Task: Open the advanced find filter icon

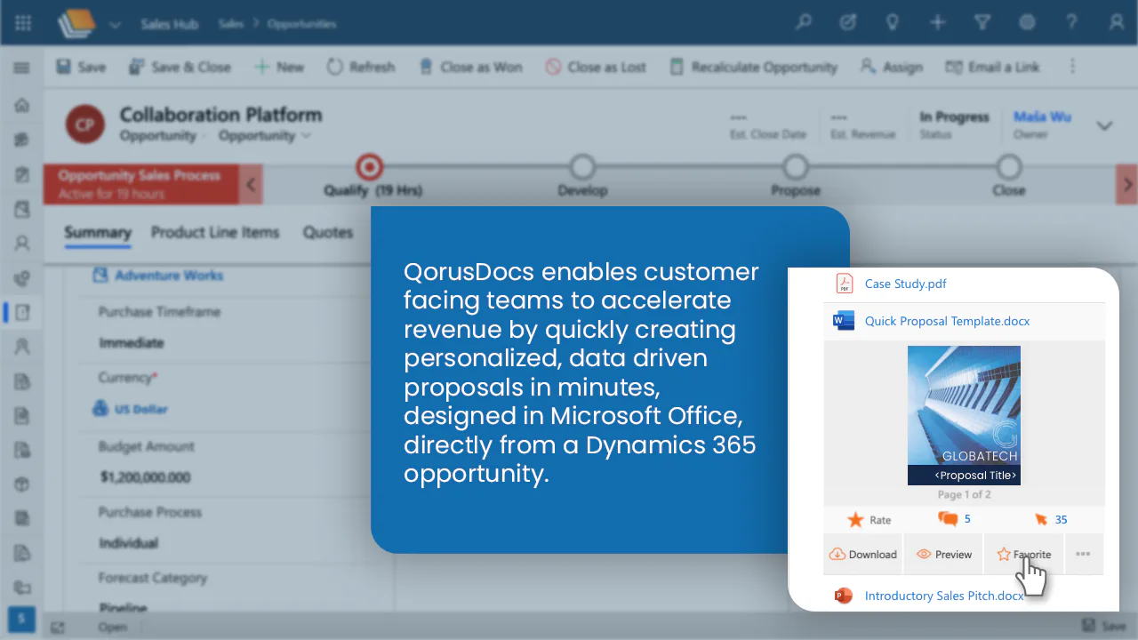Action: (982, 23)
